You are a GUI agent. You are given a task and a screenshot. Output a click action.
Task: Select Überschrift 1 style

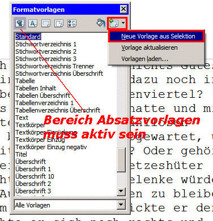tap(33, 169)
